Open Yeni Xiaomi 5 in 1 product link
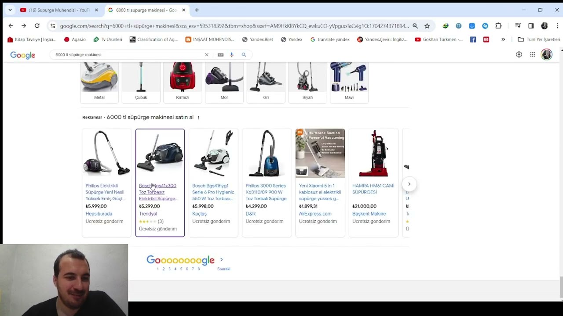 coord(320,192)
